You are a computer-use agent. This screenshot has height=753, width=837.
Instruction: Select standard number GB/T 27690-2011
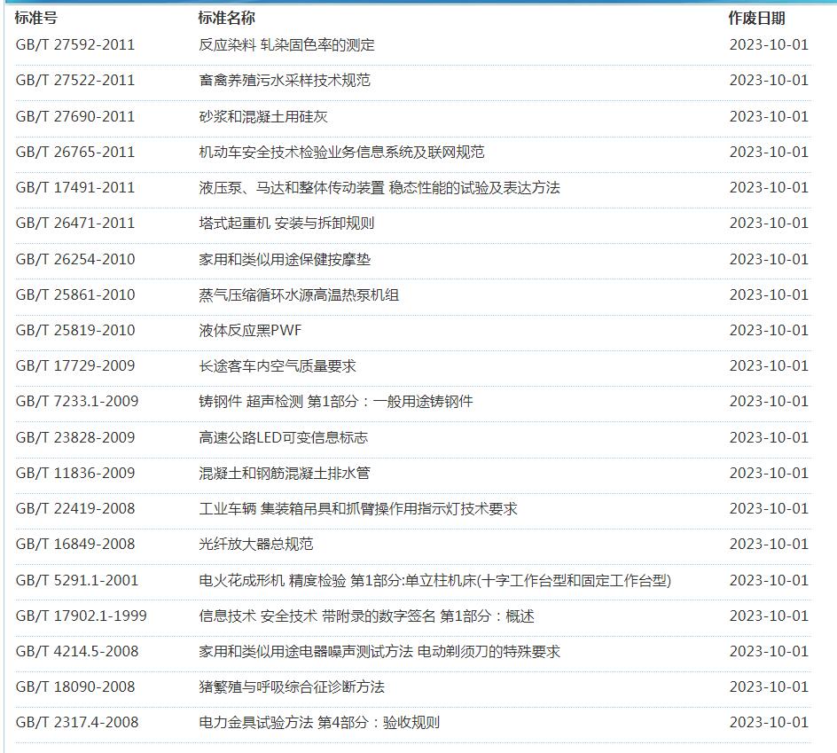point(75,116)
